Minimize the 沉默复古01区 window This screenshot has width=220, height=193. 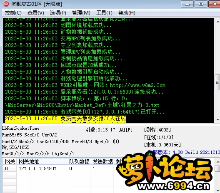(x=187, y=4)
